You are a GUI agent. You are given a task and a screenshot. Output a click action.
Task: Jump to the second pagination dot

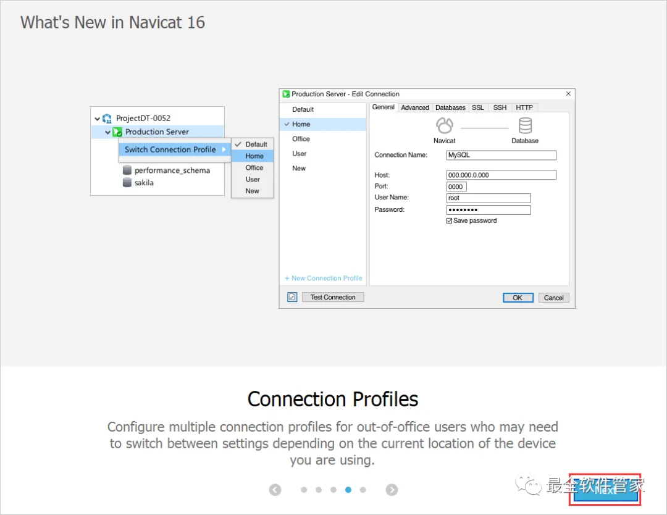[x=319, y=490]
